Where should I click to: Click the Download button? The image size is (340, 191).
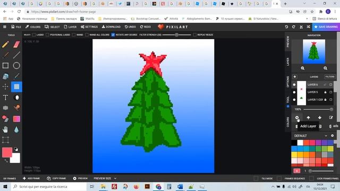(x=111, y=27)
